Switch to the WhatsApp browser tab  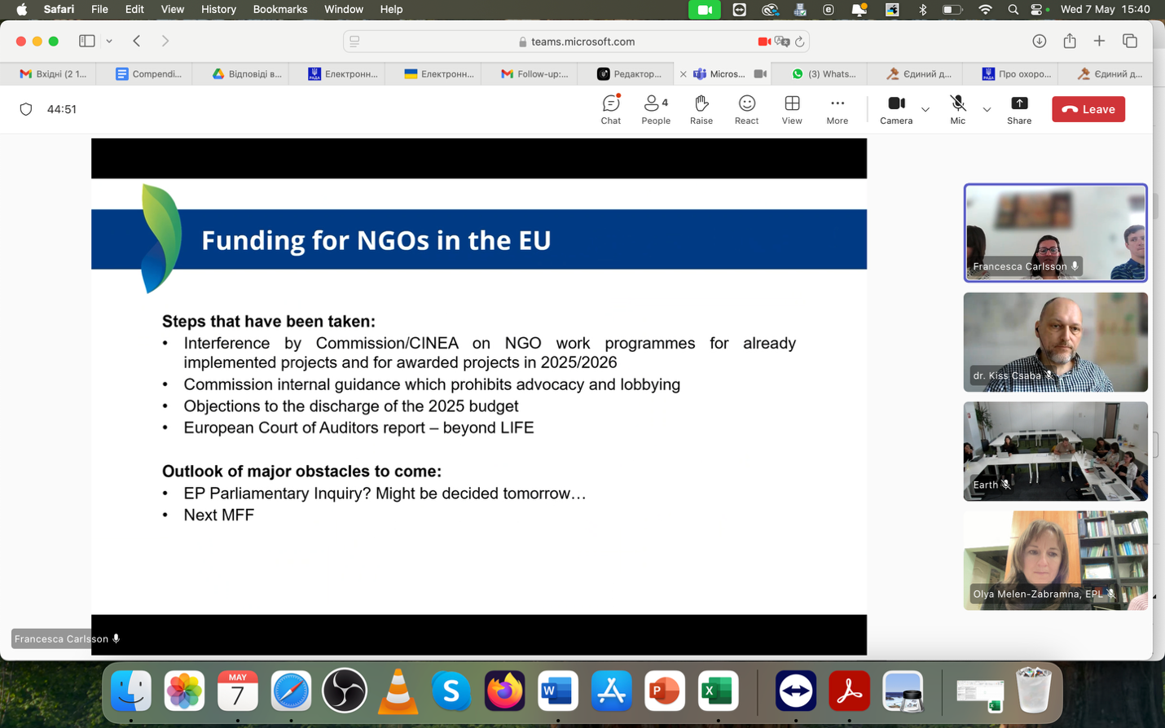coord(824,74)
